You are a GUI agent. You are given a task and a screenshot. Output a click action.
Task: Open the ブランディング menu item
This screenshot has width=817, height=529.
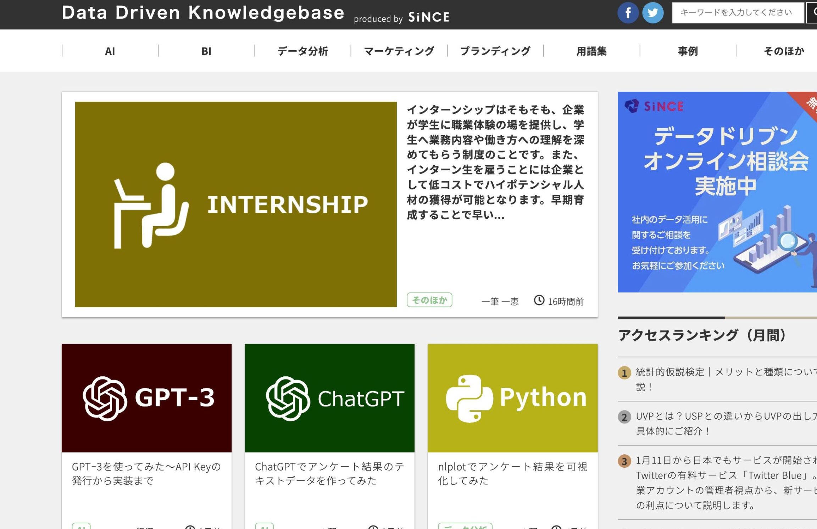coord(495,51)
